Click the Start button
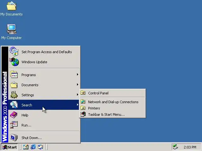The width and height of the screenshot is (202, 151). tap(9, 147)
